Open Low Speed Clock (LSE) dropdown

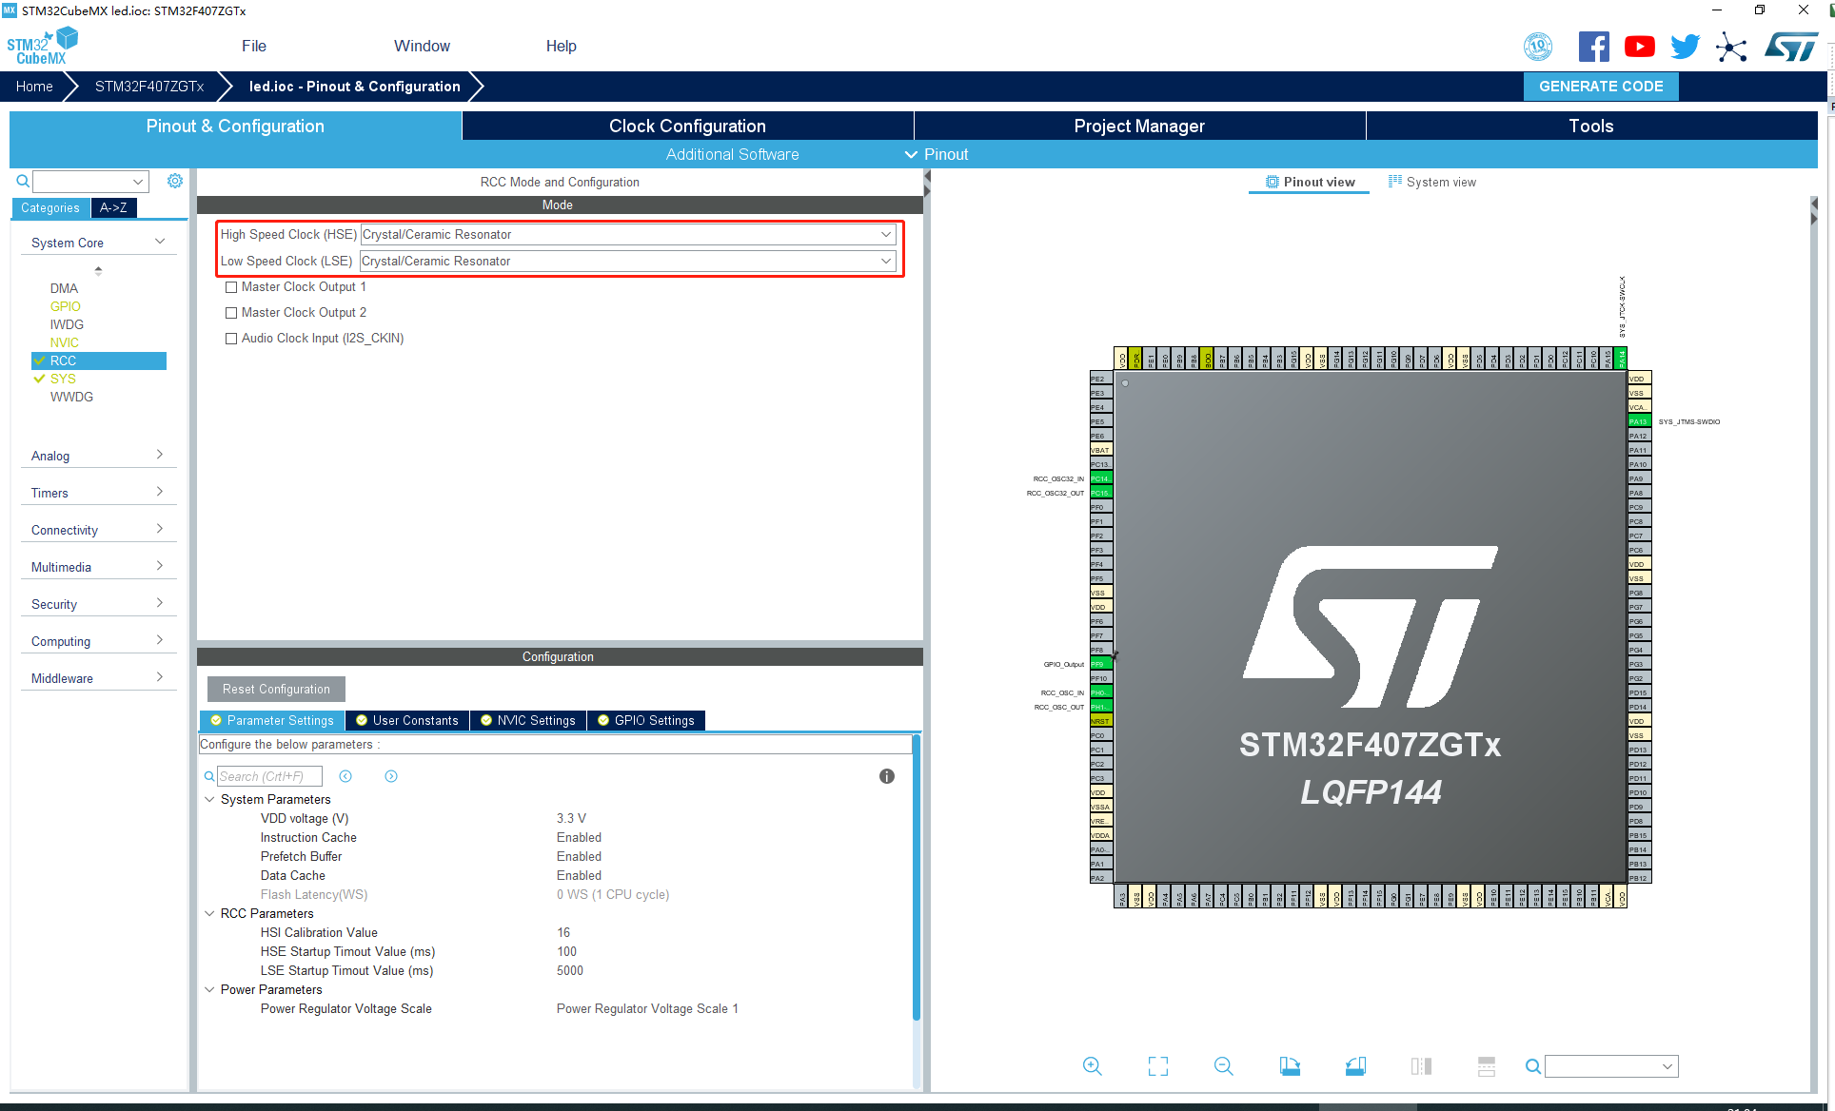point(628,261)
